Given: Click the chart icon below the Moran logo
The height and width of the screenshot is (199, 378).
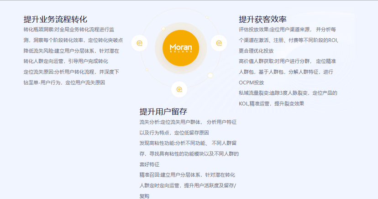Looking at the screenshot, I should [179, 89].
